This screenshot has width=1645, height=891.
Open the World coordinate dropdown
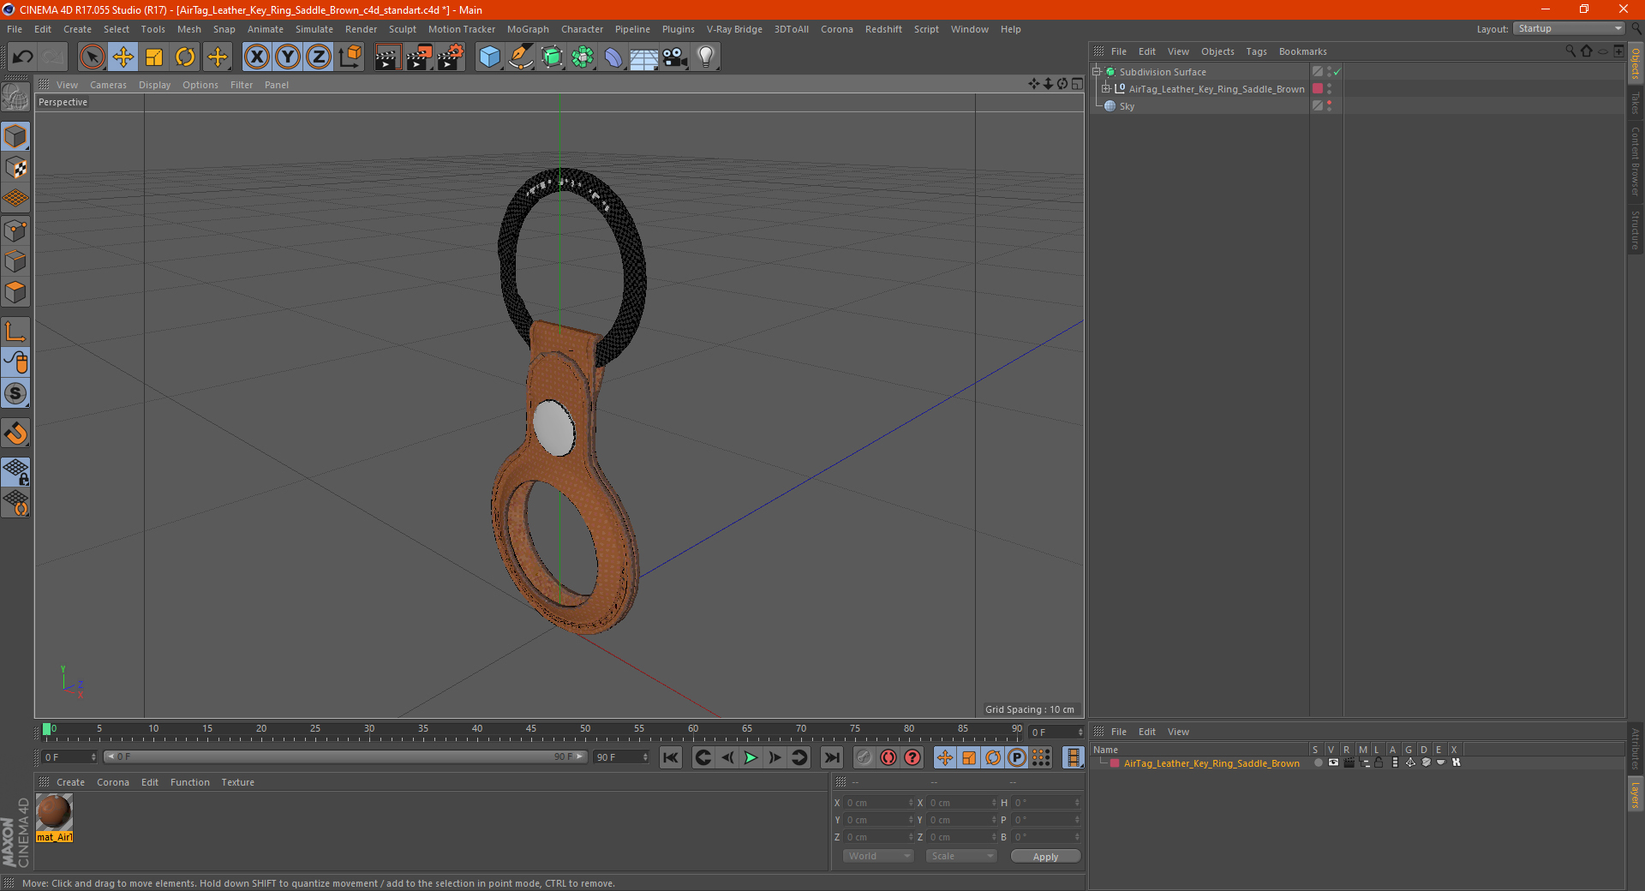(x=878, y=856)
